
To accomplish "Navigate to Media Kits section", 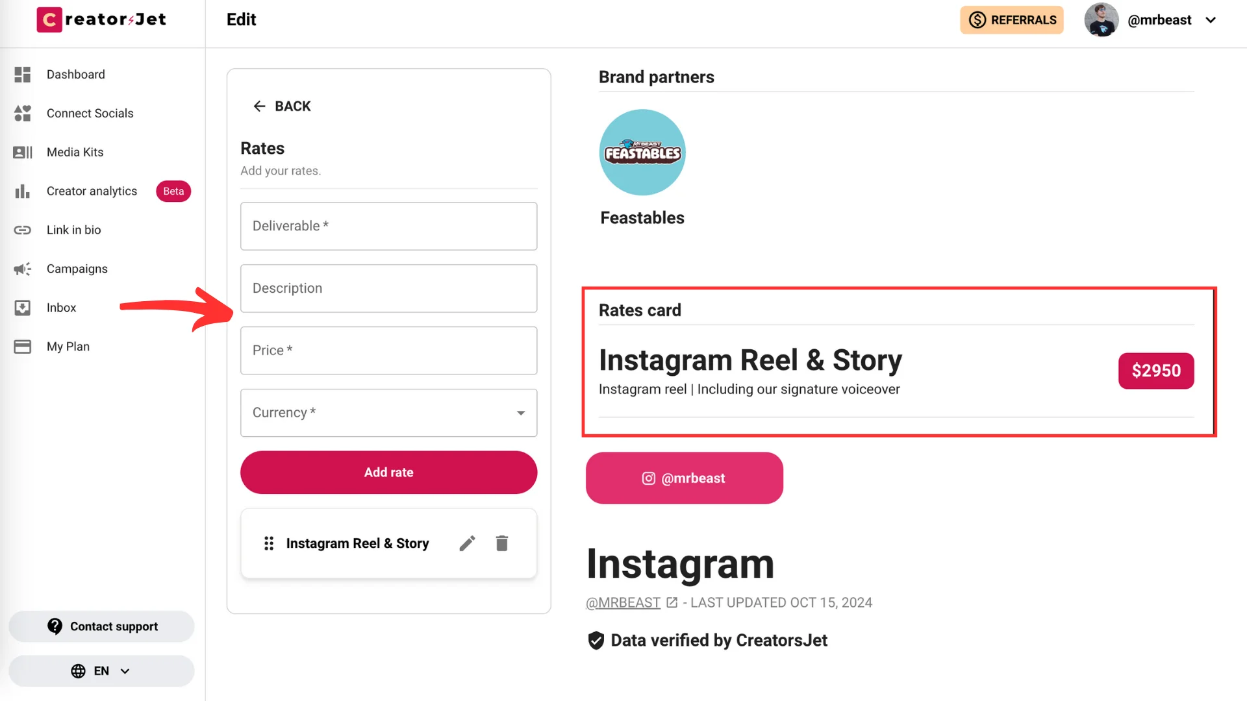I will (x=75, y=151).
